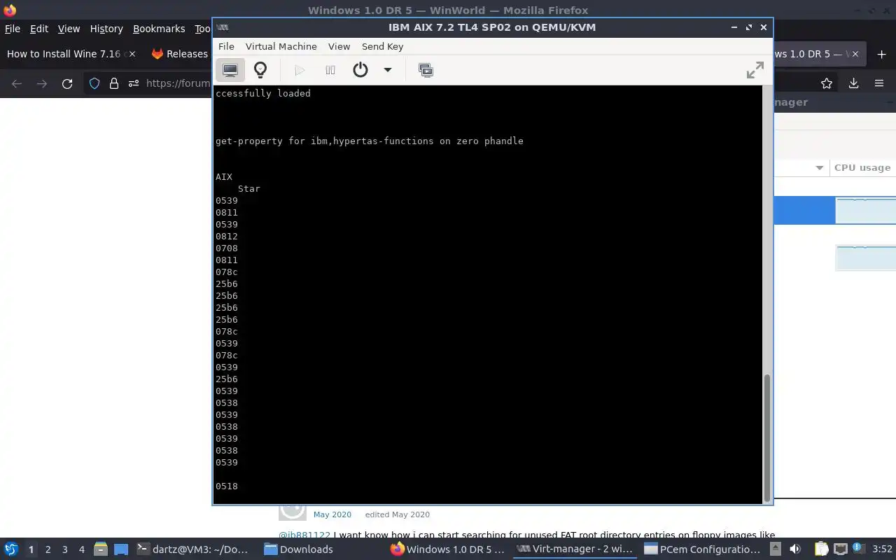Switch to the GitLab Releases tab
The image size is (896, 560).
[179, 54]
